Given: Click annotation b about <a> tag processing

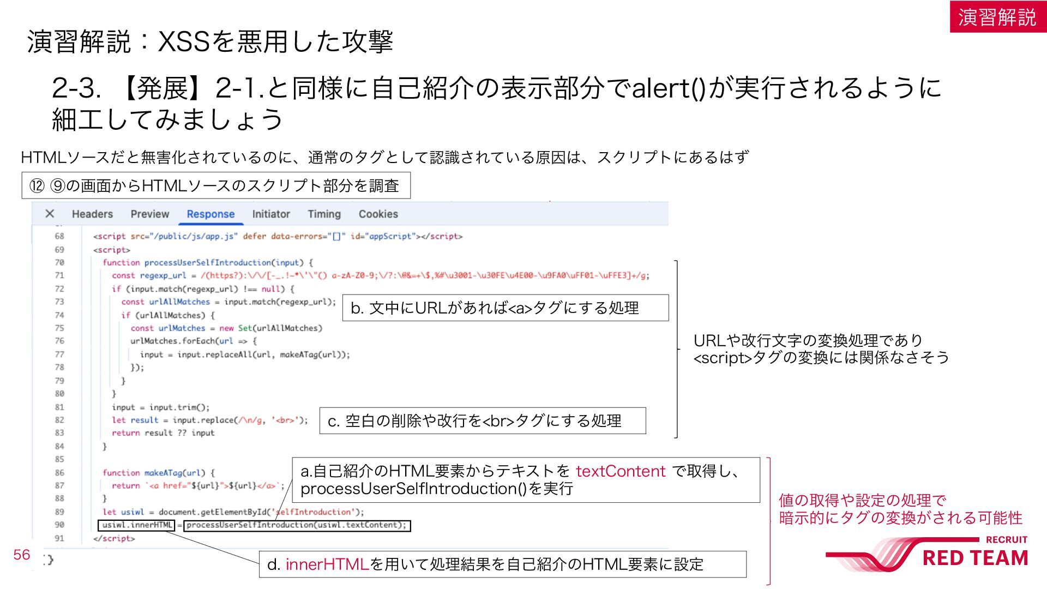Looking at the screenshot, I should 506,308.
